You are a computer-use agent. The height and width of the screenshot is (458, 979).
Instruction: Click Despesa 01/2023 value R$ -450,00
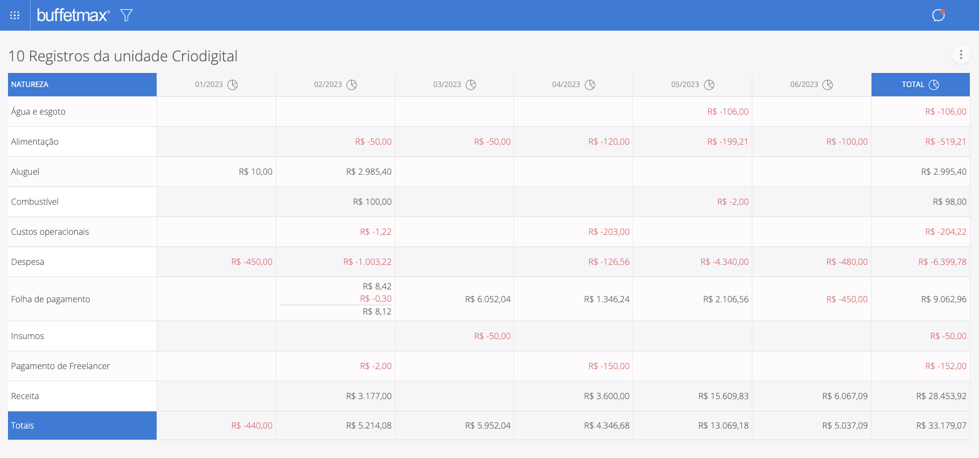(x=252, y=262)
